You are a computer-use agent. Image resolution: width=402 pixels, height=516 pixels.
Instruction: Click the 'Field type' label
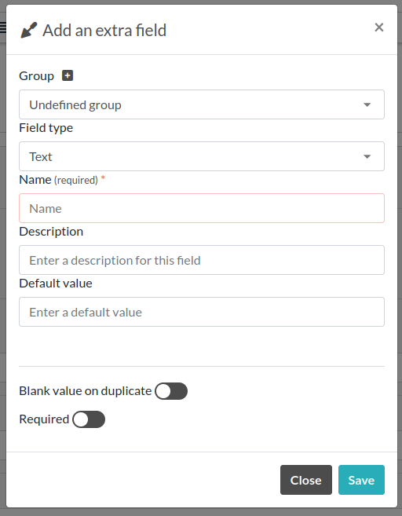(x=46, y=128)
